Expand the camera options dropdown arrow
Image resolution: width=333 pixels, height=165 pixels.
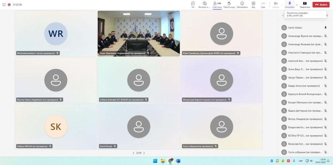282,5
